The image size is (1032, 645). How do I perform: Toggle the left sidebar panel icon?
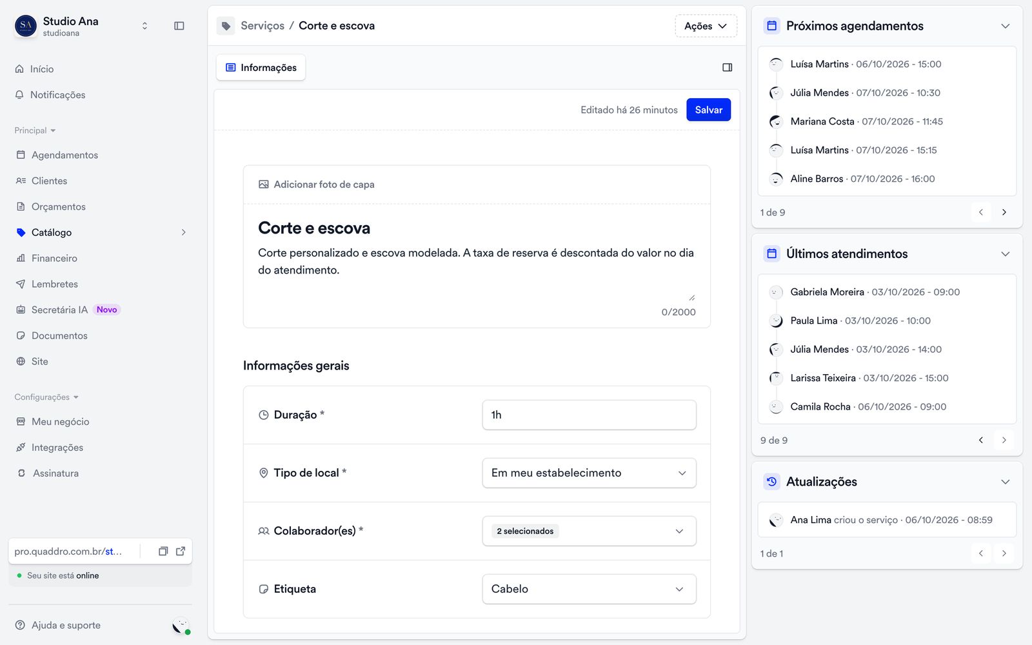pos(179,26)
